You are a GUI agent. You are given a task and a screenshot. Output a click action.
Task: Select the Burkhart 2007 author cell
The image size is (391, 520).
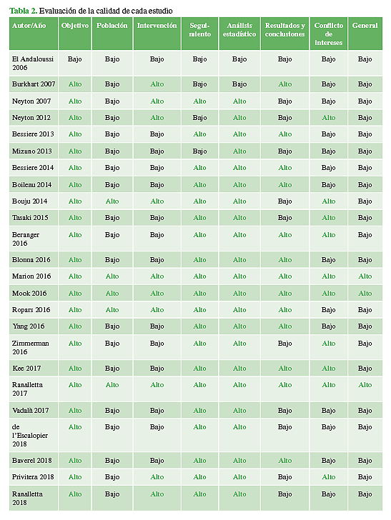[34, 84]
